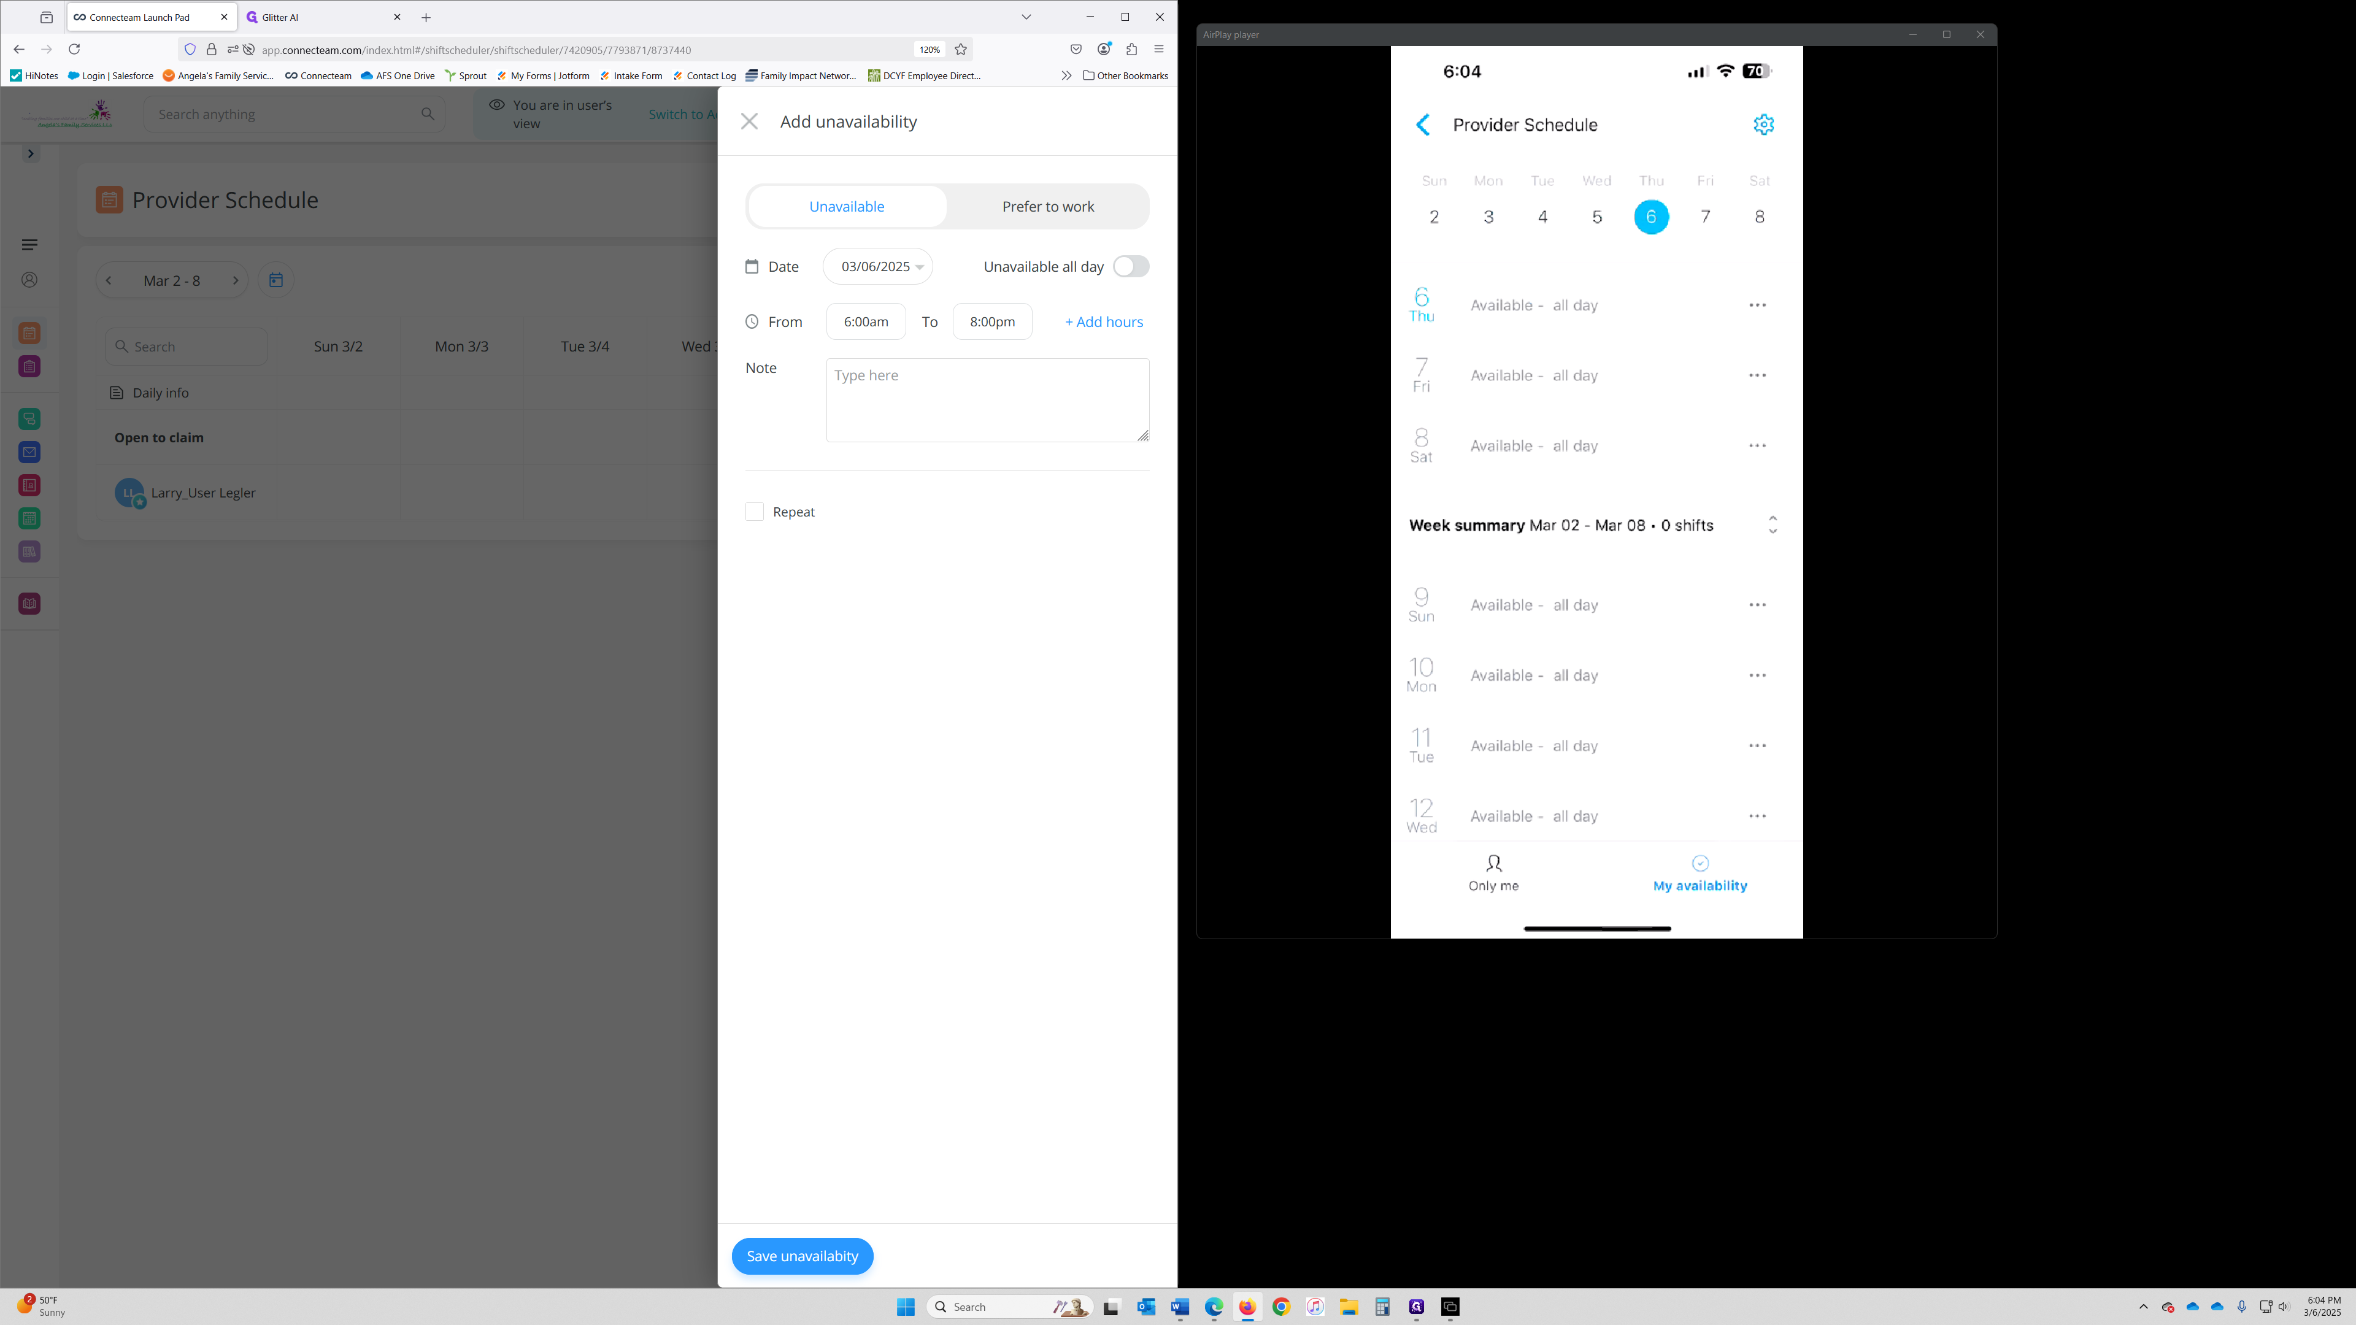Screen dimensions: 2356x1325
Task: Click the schedule Search field
Action: [x=186, y=347]
